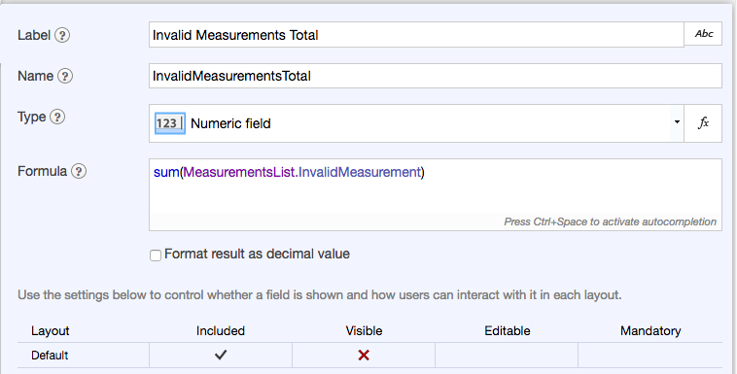Click 'MeasurementsList' in the formula
Image resolution: width=737 pixels, height=374 pixels.
tap(239, 173)
